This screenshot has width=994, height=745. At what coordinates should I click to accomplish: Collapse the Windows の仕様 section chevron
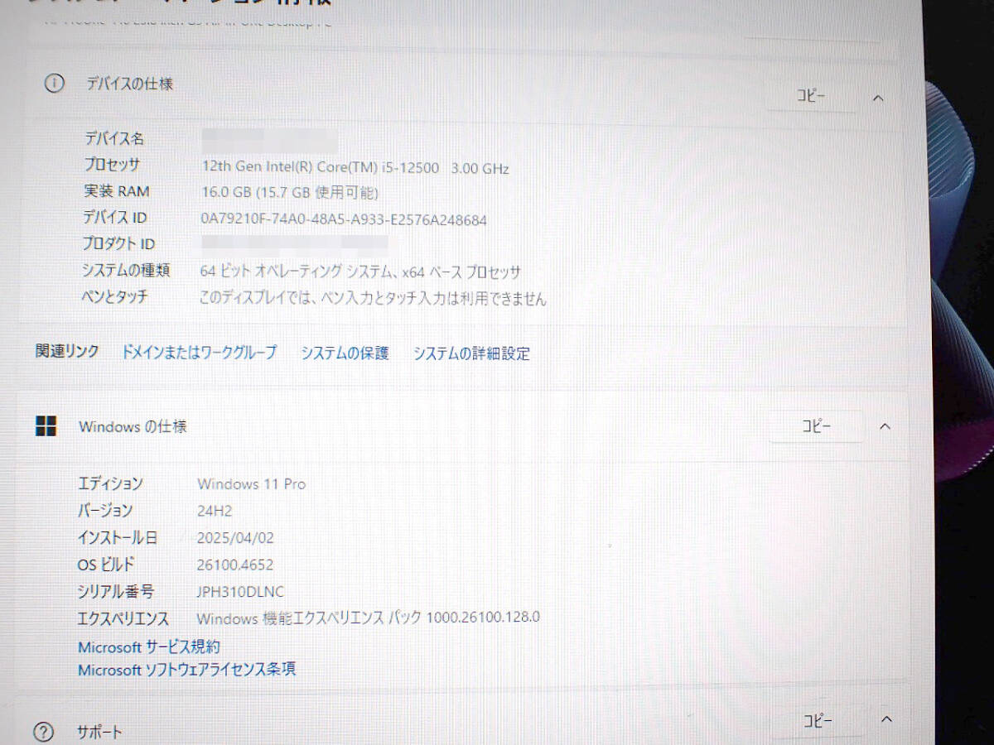(x=885, y=426)
